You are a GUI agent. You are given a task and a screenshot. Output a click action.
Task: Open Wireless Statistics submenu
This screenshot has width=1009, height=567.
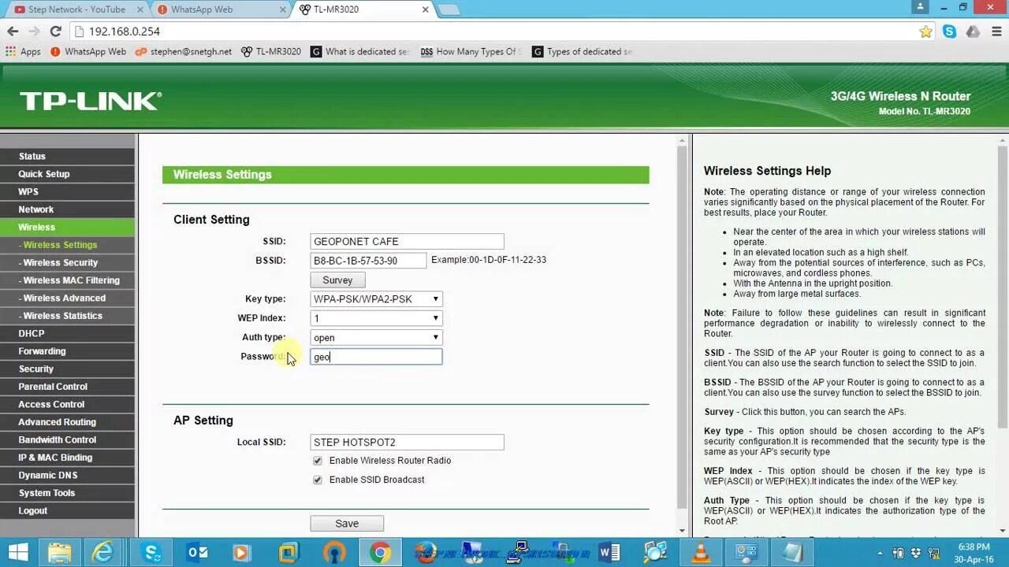[x=67, y=316]
